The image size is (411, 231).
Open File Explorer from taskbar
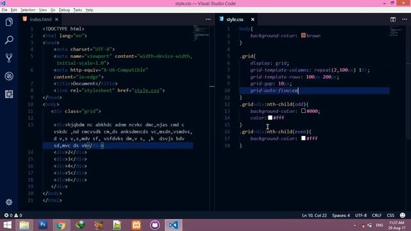[24, 225]
